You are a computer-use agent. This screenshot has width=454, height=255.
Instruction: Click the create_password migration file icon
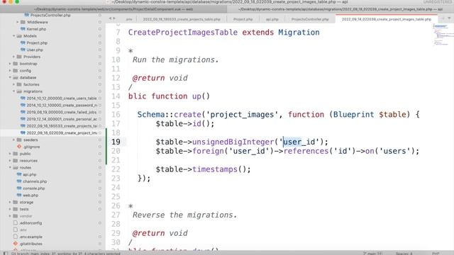23,106
